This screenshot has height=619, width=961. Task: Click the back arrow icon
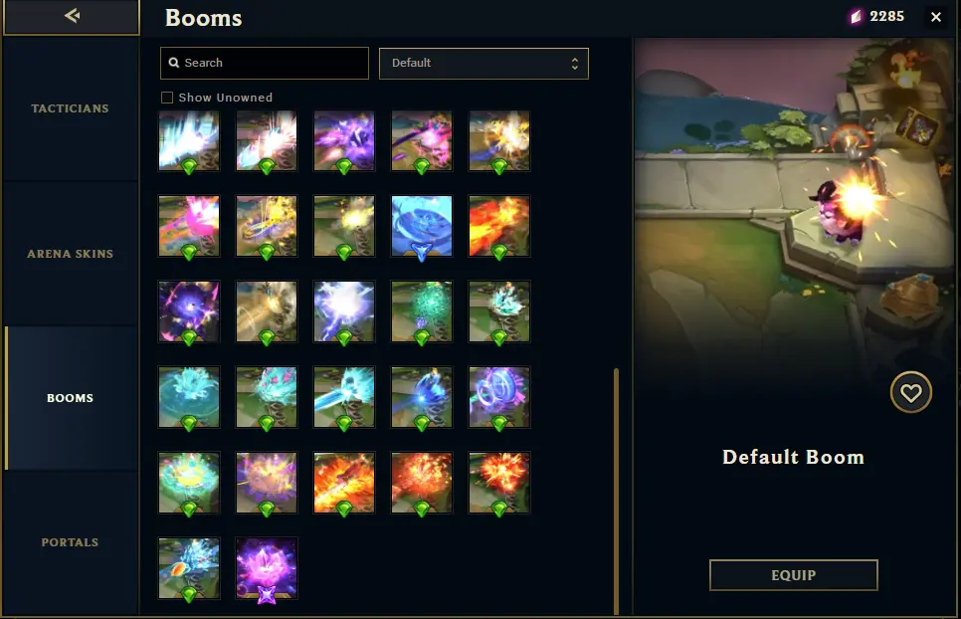(x=72, y=15)
